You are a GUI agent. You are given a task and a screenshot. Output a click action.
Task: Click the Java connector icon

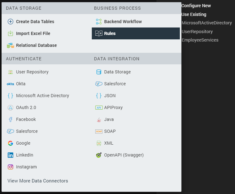pos(99,119)
